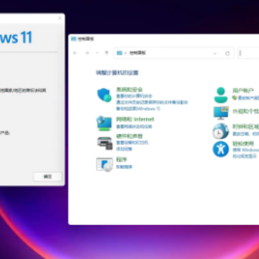Image resolution: width=259 pixels, height=259 pixels.
Task: Open 硬件和声音 heading link
Action: [x=129, y=136]
